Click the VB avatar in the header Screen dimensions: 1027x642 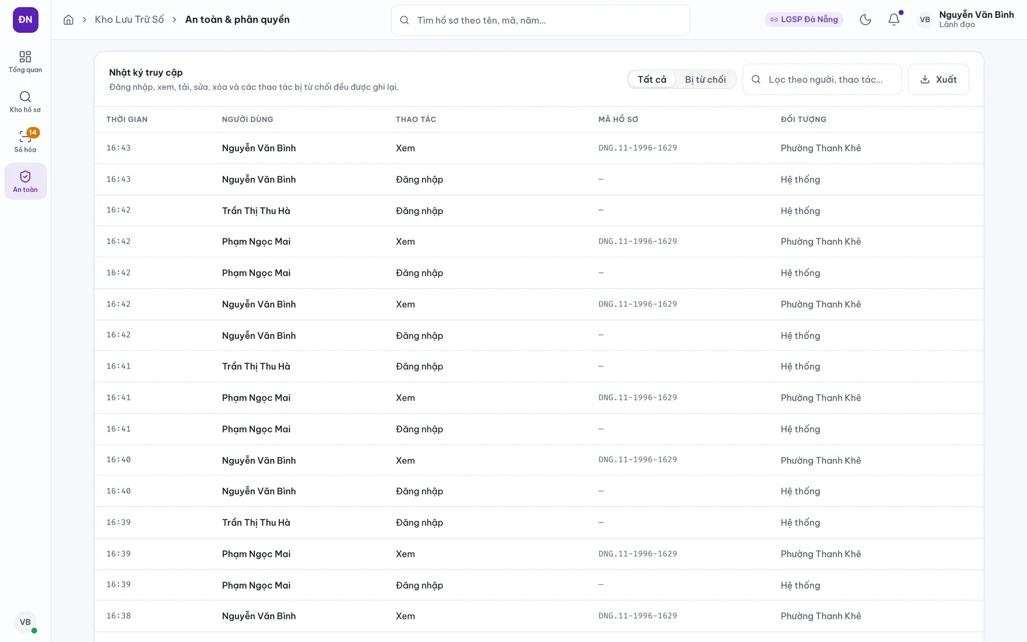925,20
